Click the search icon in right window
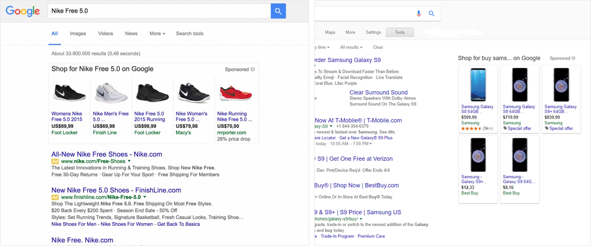This screenshot has height=246, width=591. 432,14
